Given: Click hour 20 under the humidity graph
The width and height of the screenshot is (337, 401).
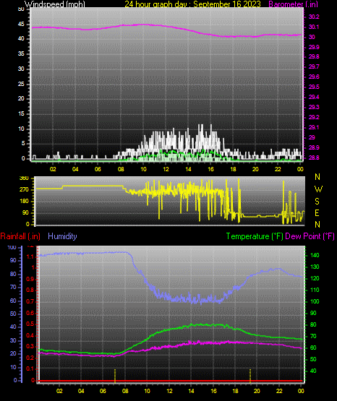Looking at the screenshot, I should (257, 391).
